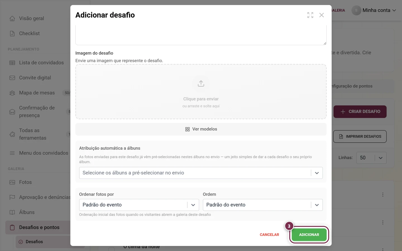Click the Criar desafio button
Screen dimensions: 402x251
point(360,112)
